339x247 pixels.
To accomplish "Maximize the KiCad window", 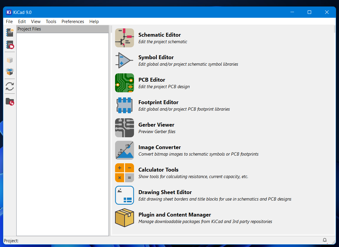I will 309,12.
